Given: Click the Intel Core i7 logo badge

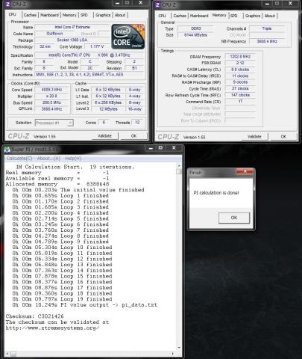Looking at the screenshot, I should 128,37.
